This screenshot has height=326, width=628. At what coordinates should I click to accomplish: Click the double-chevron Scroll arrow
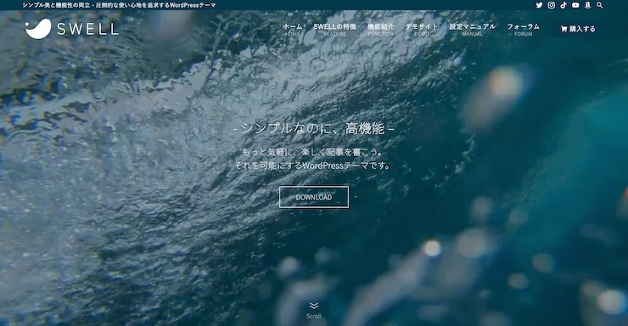click(314, 306)
